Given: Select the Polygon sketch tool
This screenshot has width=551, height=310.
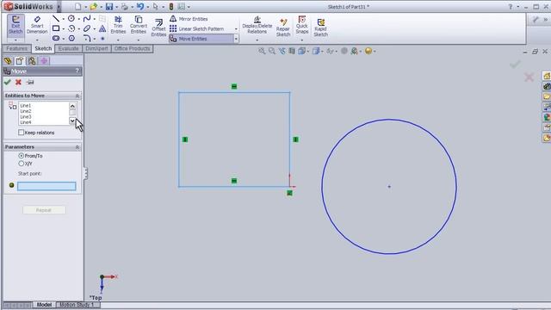Looking at the screenshot, I should (71, 38).
